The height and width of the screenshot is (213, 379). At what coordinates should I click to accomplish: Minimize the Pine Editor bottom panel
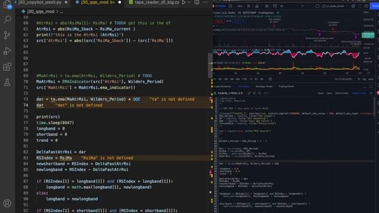click(x=365, y=87)
